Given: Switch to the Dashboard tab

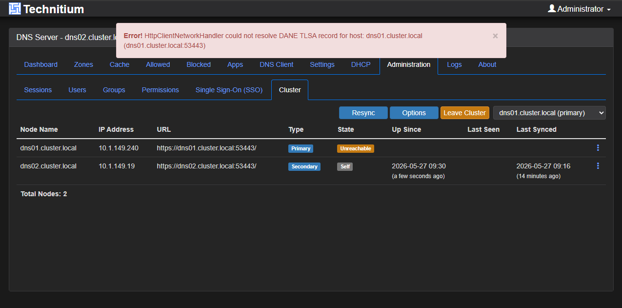Looking at the screenshot, I should [41, 64].
